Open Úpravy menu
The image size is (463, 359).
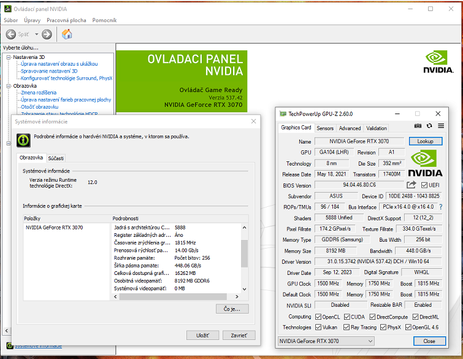pyautogui.click(x=32, y=20)
